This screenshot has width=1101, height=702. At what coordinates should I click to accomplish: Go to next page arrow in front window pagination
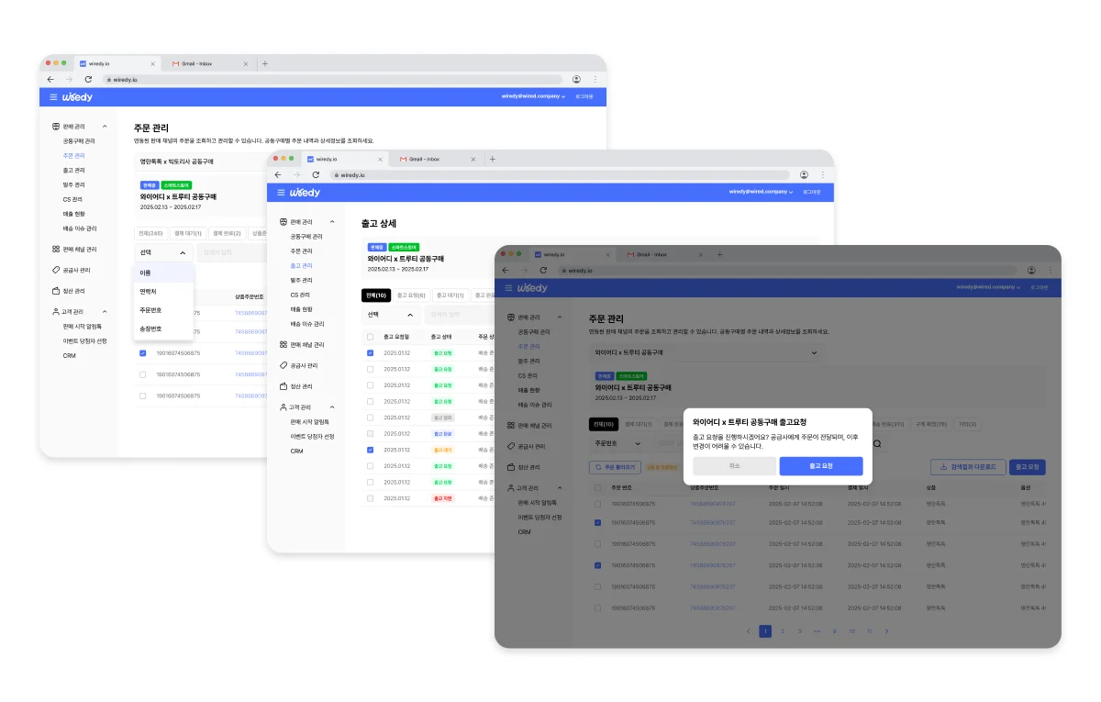[x=886, y=631]
